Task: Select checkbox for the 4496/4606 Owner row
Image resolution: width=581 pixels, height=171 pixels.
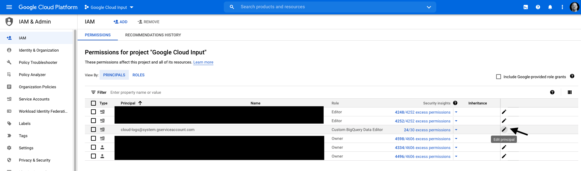Action: [93, 156]
